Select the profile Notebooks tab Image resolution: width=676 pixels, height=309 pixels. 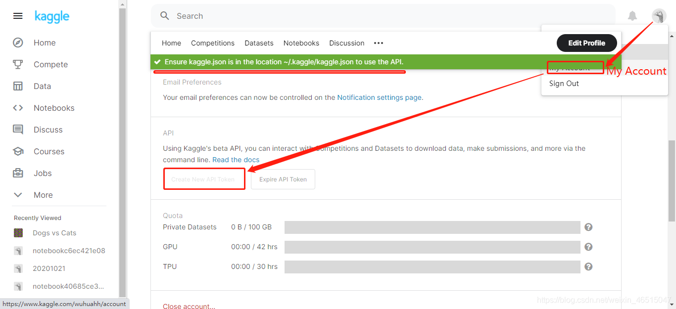(x=301, y=43)
